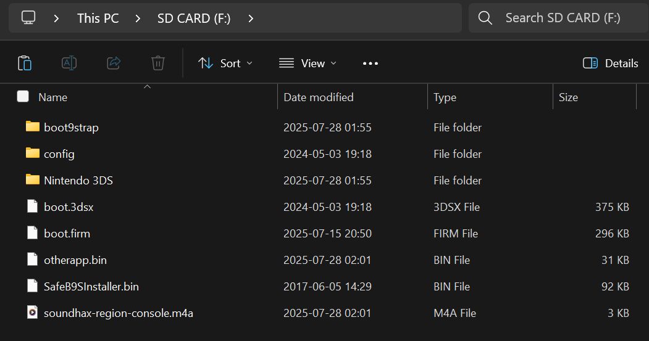649x341 pixels.
Task: Select the SafeB9SInstaller.bin filename
Action: (91, 287)
